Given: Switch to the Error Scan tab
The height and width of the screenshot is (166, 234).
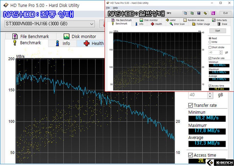Looking at the screenshot, I should pyautogui.click(x=177, y=24).
